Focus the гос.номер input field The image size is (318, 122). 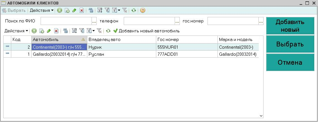coord(233,21)
